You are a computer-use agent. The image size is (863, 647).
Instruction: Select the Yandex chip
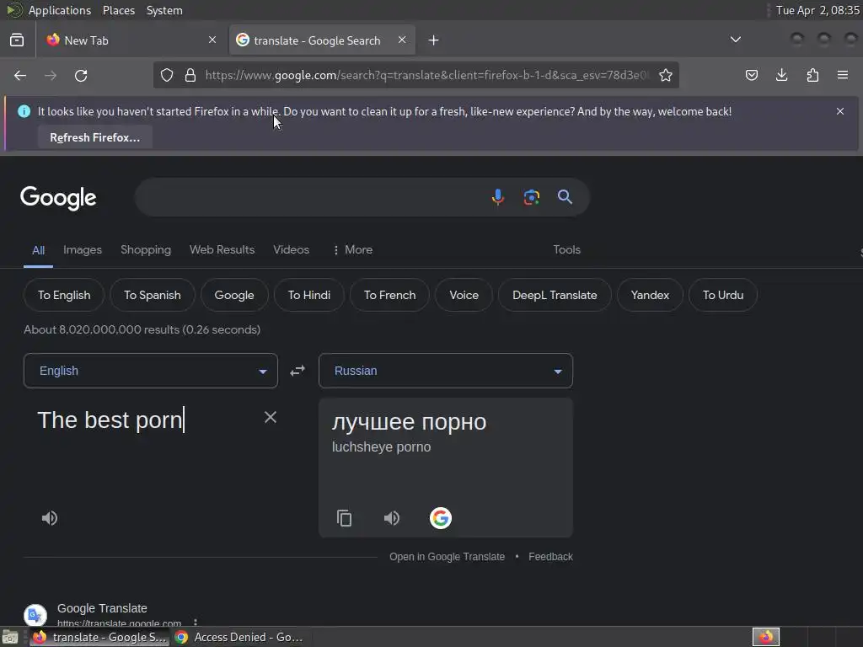[650, 296]
